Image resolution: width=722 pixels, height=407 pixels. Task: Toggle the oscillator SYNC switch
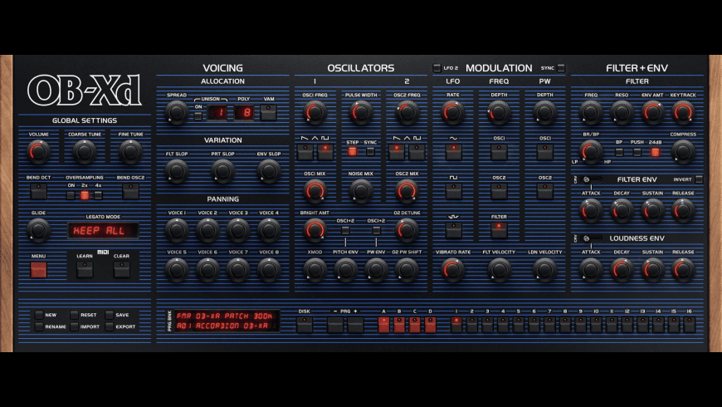[370, 151]
